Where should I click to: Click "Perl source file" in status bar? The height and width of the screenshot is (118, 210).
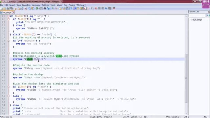point(6,117)
